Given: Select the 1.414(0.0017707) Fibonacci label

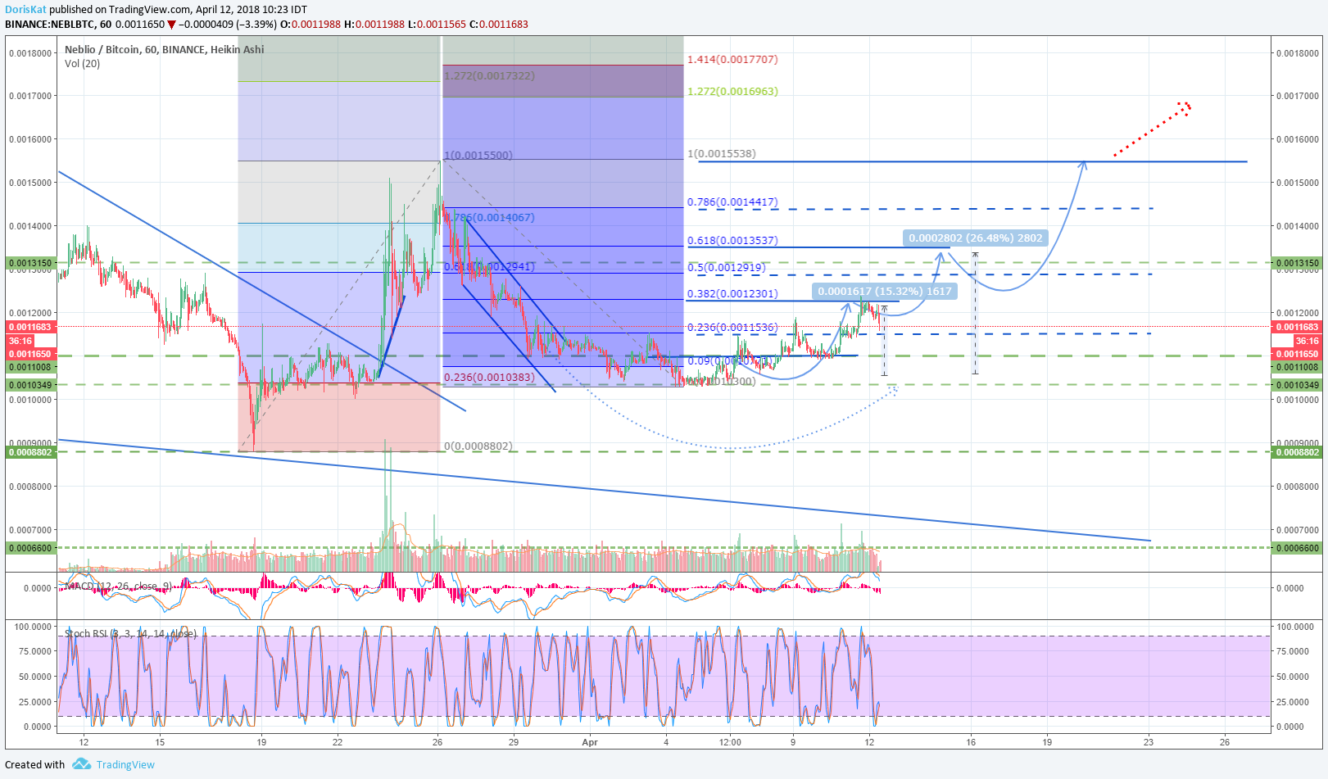Looking at the screenshot, I should [732, 60].
